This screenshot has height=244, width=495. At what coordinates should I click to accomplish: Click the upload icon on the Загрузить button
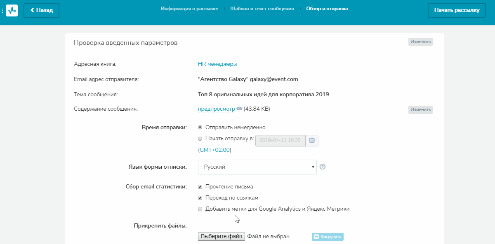click(x=316, y=237)
